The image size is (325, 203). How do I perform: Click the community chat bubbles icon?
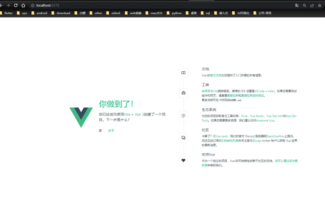(183, 138)
